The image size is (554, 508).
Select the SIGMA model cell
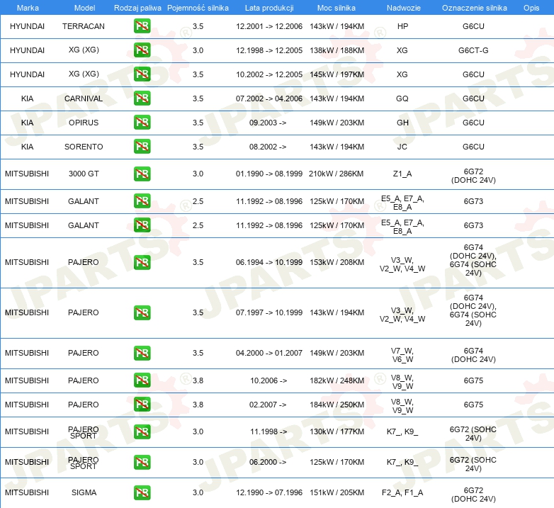point(84,492)
